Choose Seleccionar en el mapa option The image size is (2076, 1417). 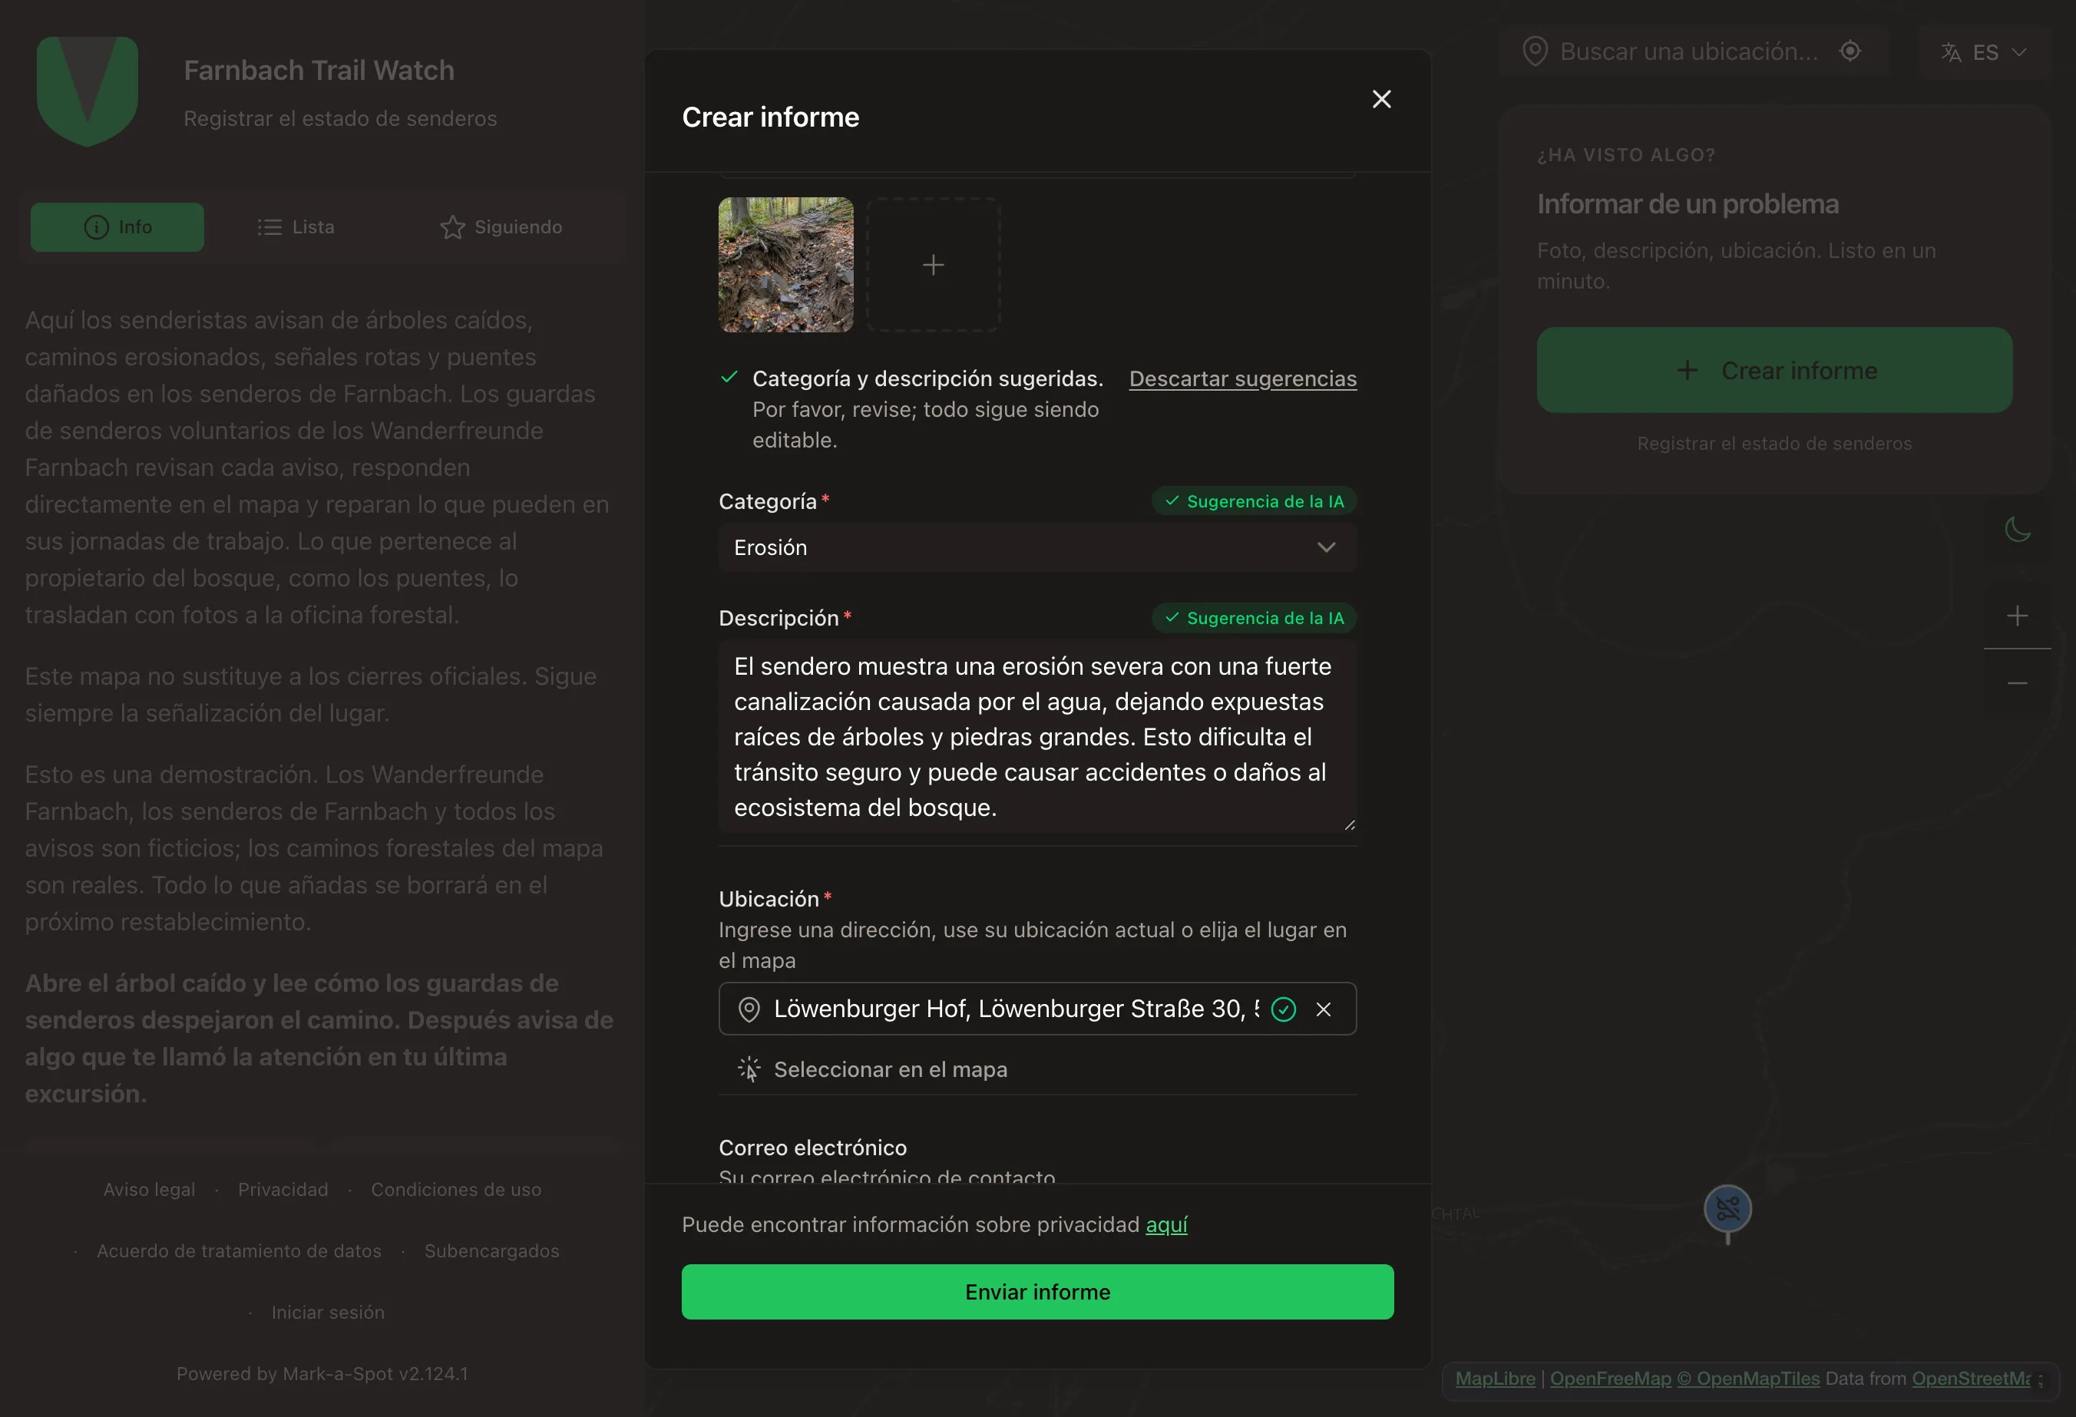[x=873, y=1069]
